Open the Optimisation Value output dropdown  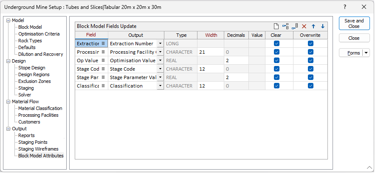click(160, 60)
